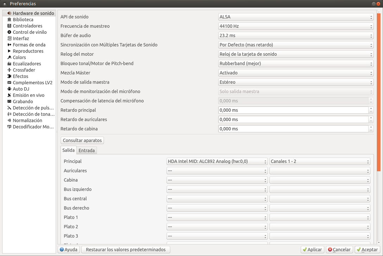Open the Principal output device dropdown
The width and height of the screenshot is (383, 256).
(216, 161)
